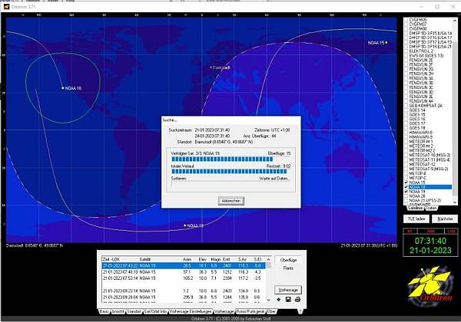Check the METOP-C satellite checkbox
Screen dimensions: 461x322
406,178
